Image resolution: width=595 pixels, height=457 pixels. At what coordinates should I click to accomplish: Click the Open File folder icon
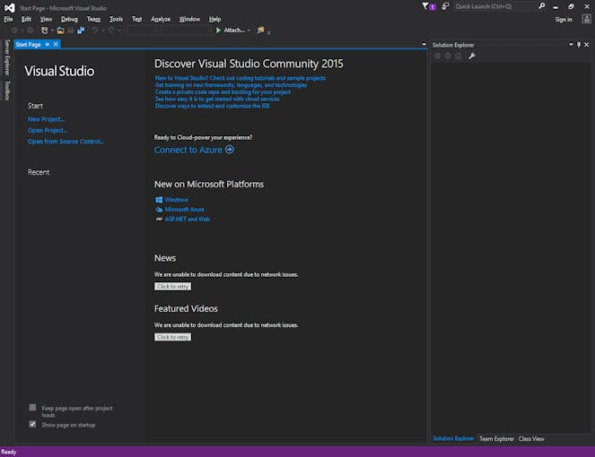[60, 30]
